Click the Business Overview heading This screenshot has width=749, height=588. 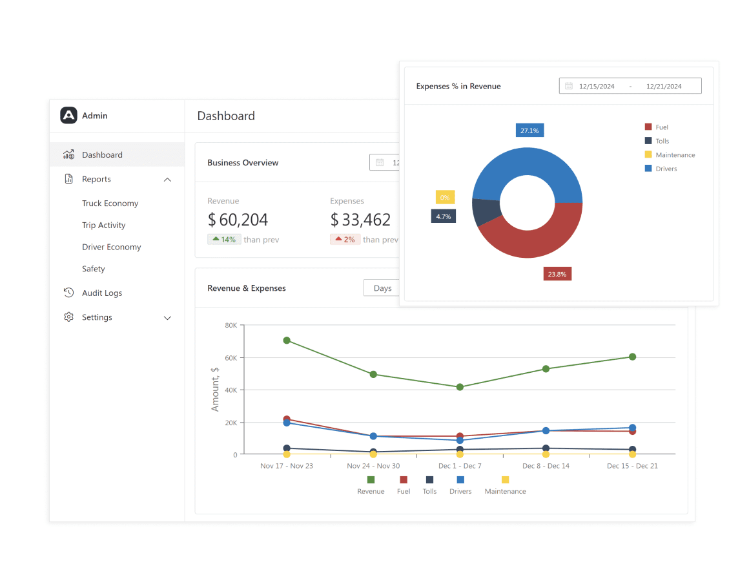click(243, 163)
